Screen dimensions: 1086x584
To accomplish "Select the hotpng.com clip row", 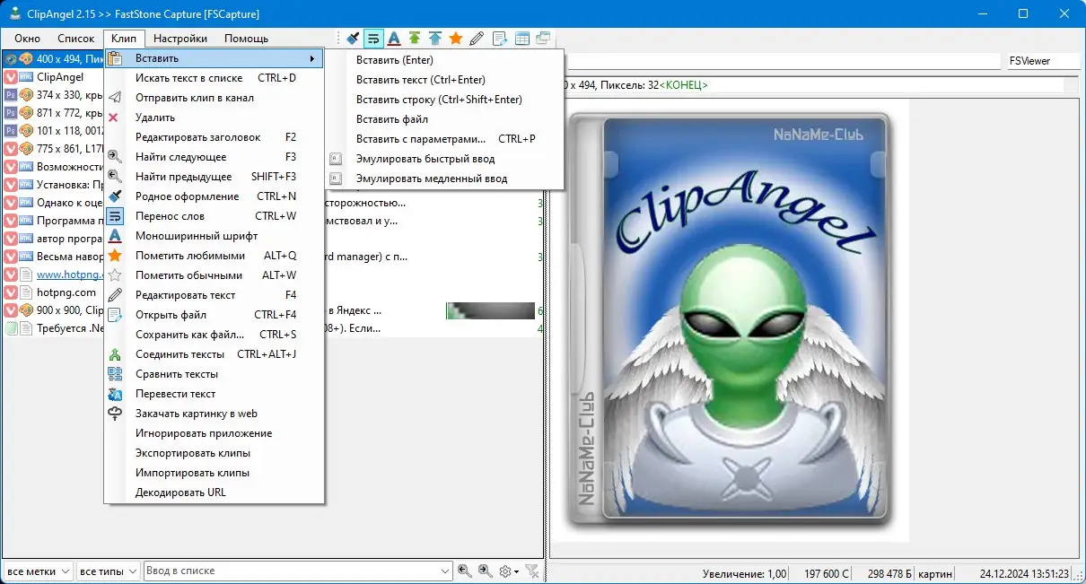I will coord(52,292).
